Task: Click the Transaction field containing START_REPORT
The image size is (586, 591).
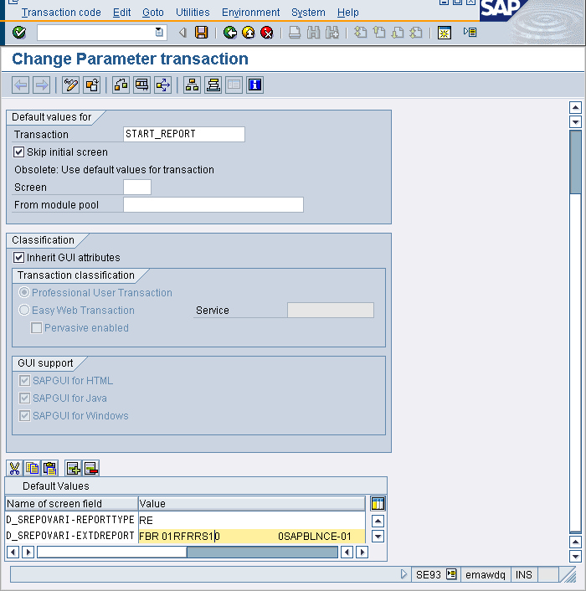Action: point(183,134)
